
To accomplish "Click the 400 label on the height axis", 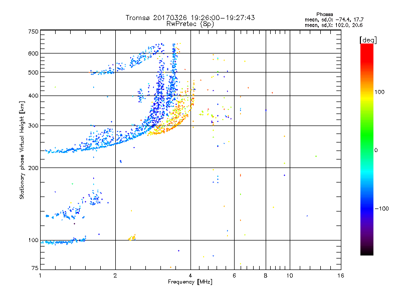I will click(x=33, y=95).
